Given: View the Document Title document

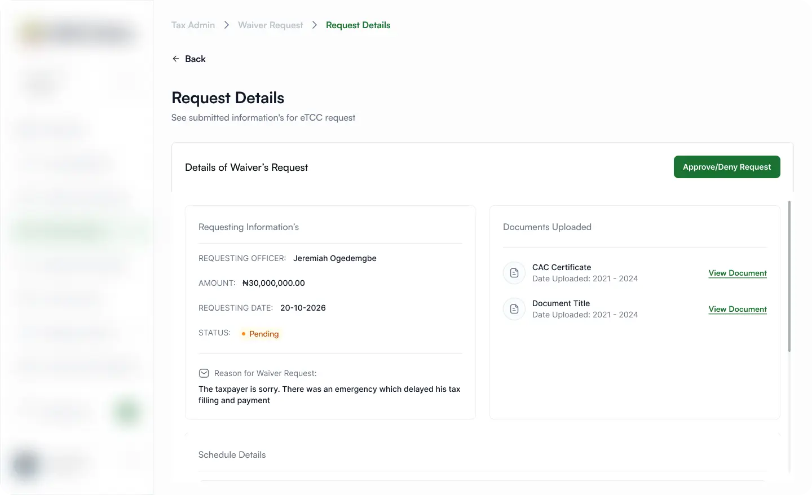Looking at the screenshot, I should pos(738,309).
